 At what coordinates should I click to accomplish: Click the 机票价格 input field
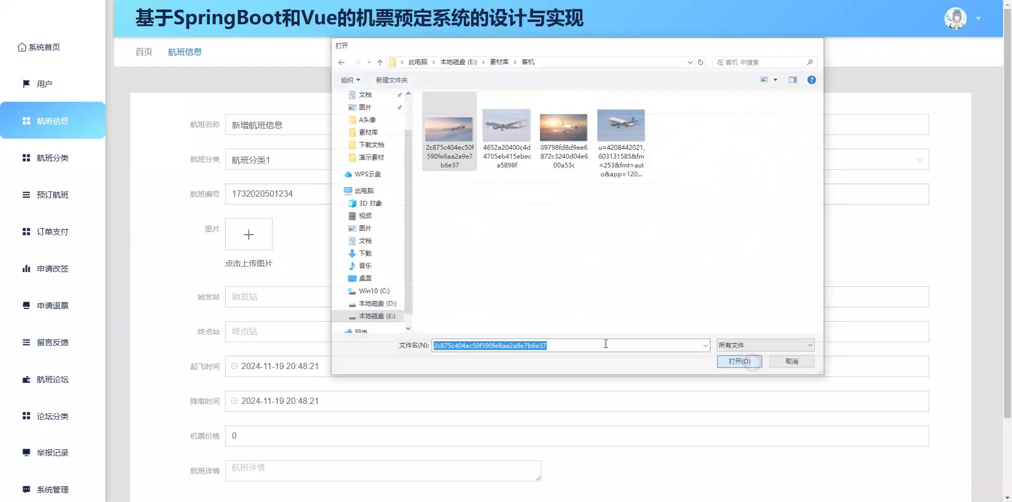[577, 436]
